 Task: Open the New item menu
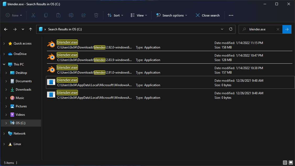[x=14, y=15]
